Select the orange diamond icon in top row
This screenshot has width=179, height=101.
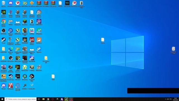[32, 3]
